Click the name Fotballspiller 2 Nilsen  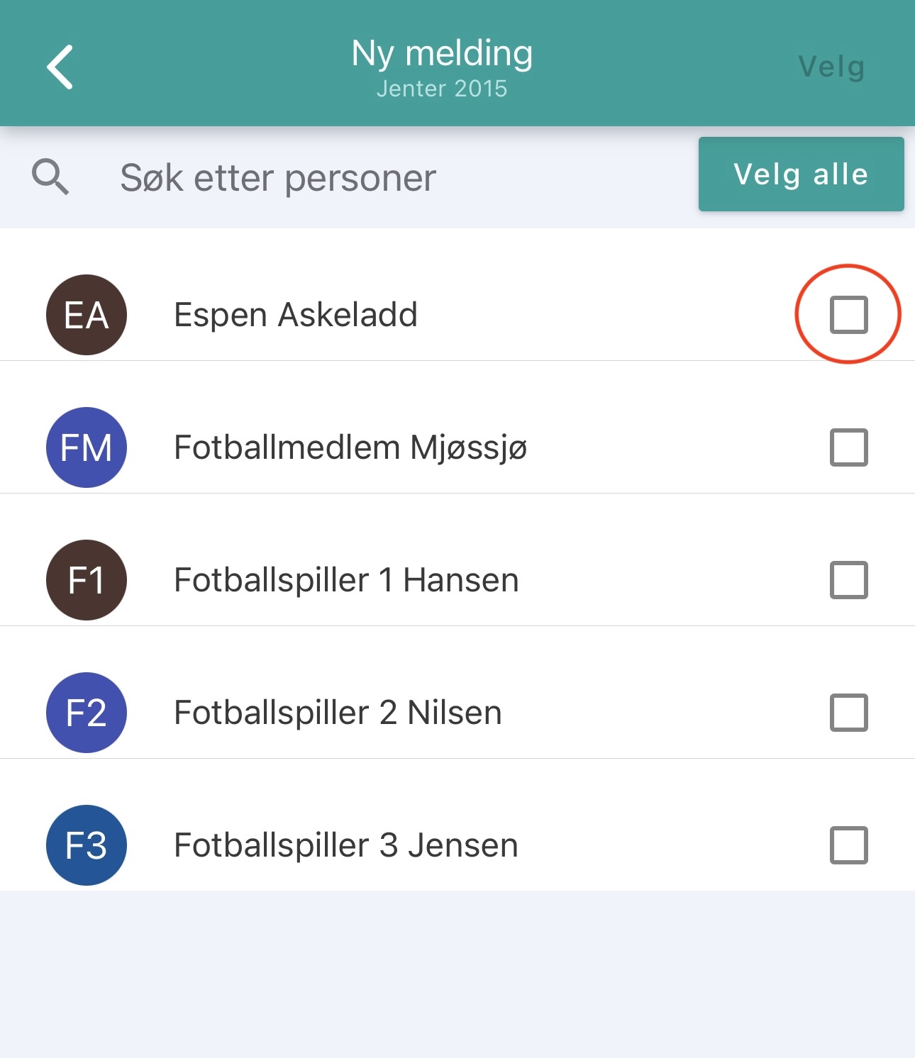(x=338, y=713)
